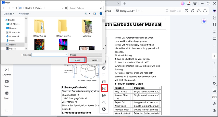Click the Share export icon
Screen dimensions: 218x117
(x=205, y=11)
